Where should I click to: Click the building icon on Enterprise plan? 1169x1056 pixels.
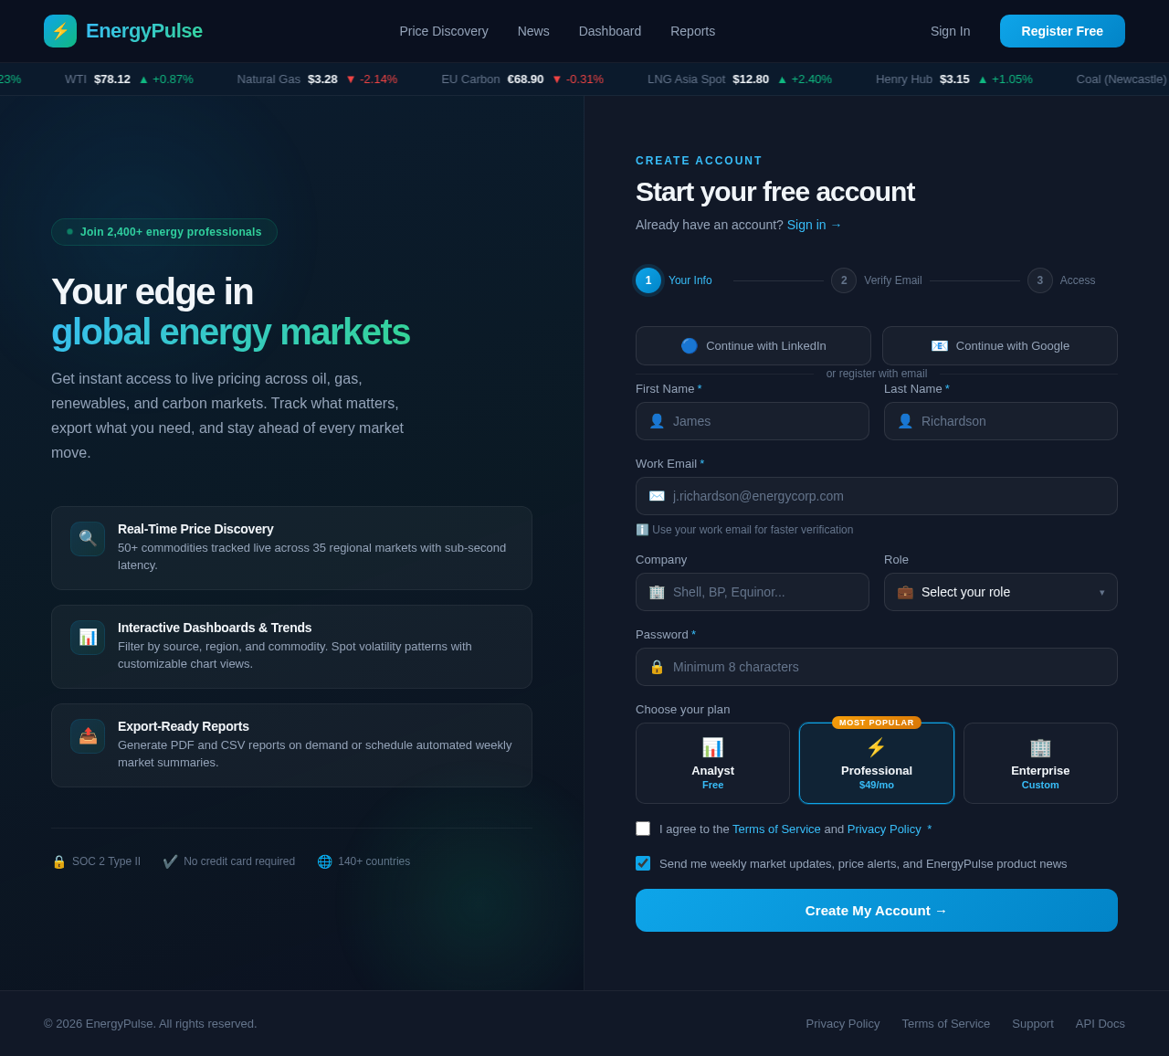pyautogui.click(x=1040, y=747)
